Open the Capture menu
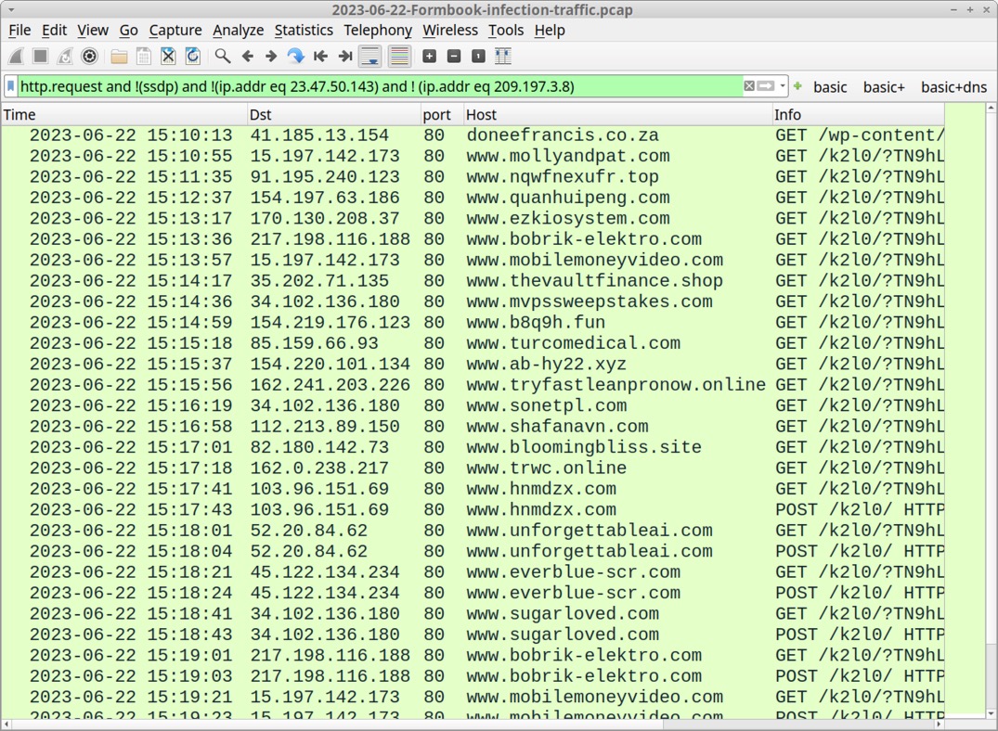998x731 pixels. tap(175, 30)
